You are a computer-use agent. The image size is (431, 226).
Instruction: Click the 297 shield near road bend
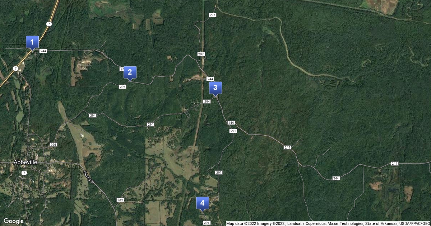(x=201, y=54)
